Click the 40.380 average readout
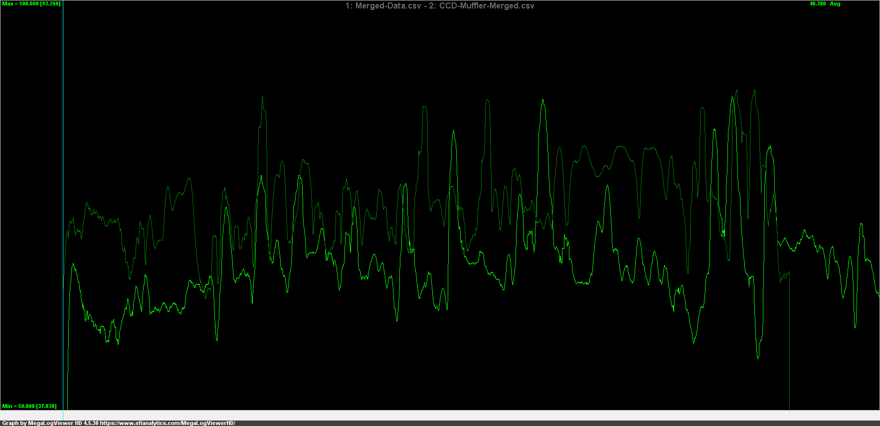Screen dimensions: 880x426 (817, 4)
